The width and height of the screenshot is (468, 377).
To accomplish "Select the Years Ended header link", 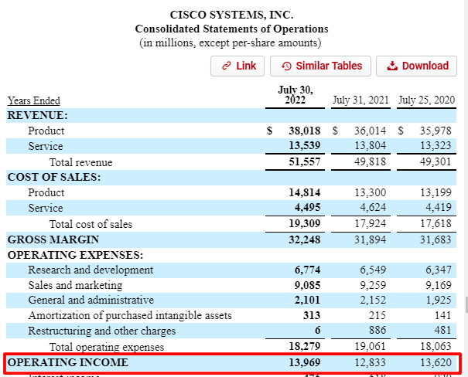I will 33,100.
